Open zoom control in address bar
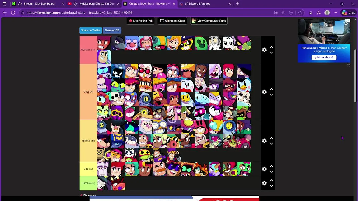This screenshot has height=201, width=358. click(x=283, y=13)
